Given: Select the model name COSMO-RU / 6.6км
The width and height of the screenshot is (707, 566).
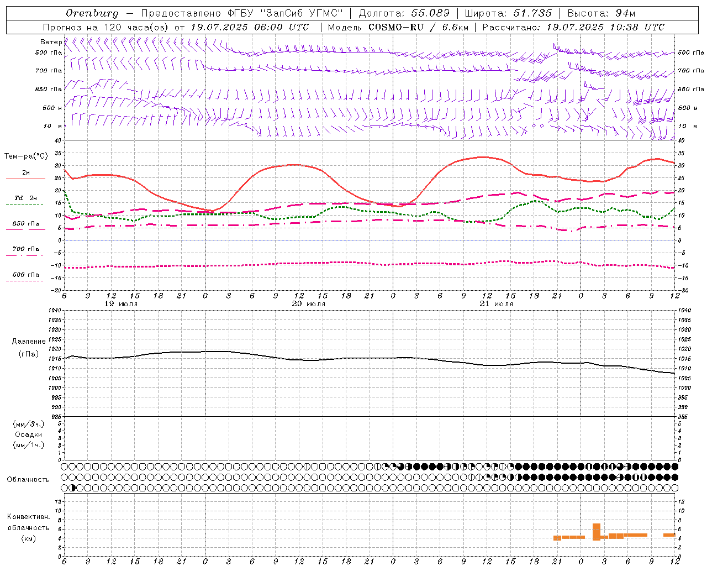Looking at the screenshot, I should (x=418, y=27).
